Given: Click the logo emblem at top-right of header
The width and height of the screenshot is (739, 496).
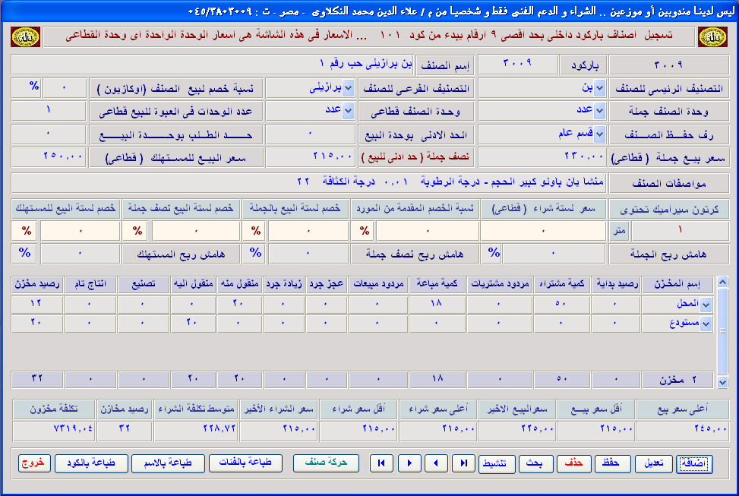Looking at the screenshot, I should [x=712, y=37].
